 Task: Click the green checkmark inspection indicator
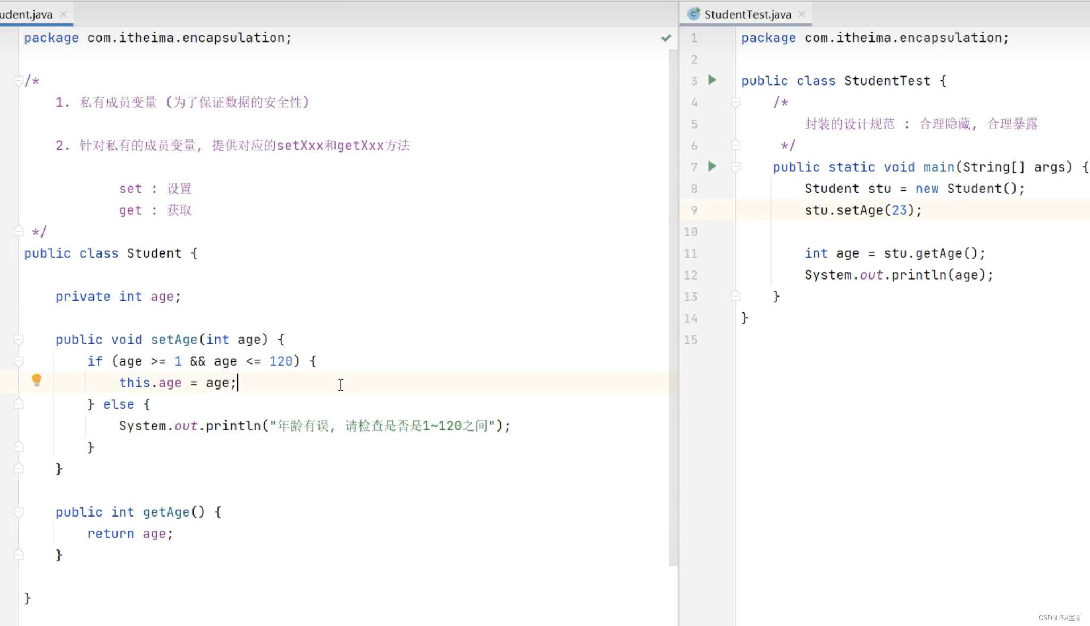(666, 38)
